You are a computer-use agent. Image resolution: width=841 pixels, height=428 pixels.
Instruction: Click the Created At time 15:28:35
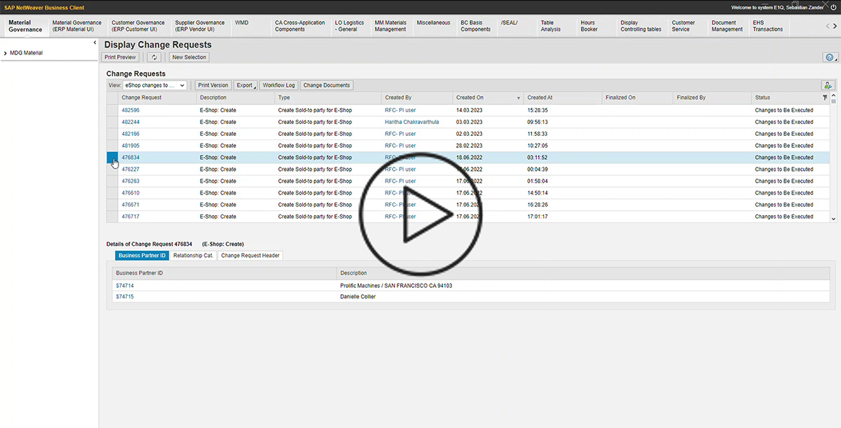click(538, 110)
